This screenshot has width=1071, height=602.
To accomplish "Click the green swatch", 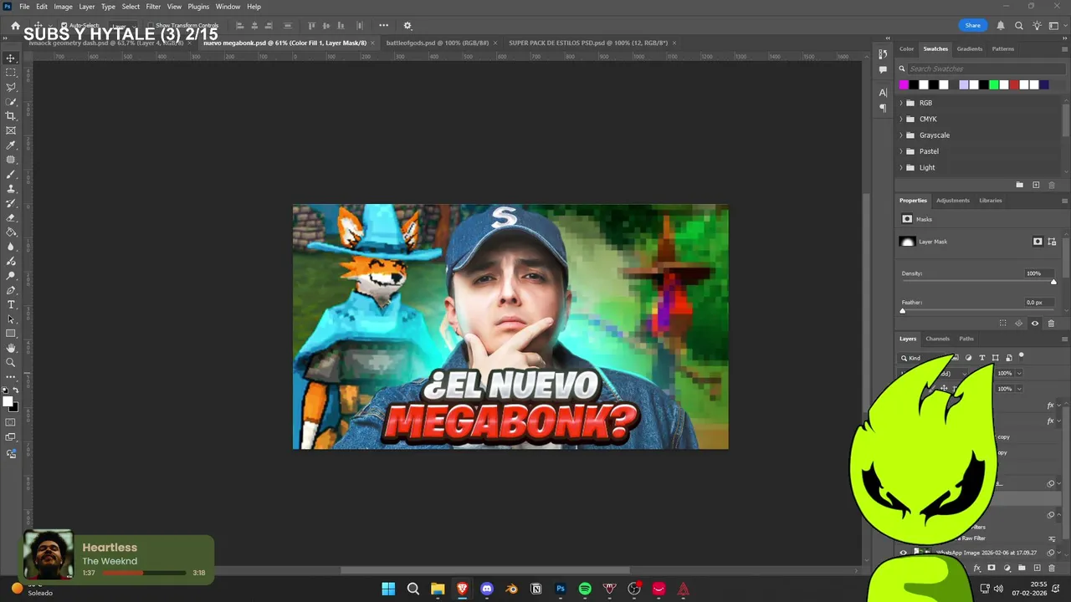I will click(x=994, y=85).
